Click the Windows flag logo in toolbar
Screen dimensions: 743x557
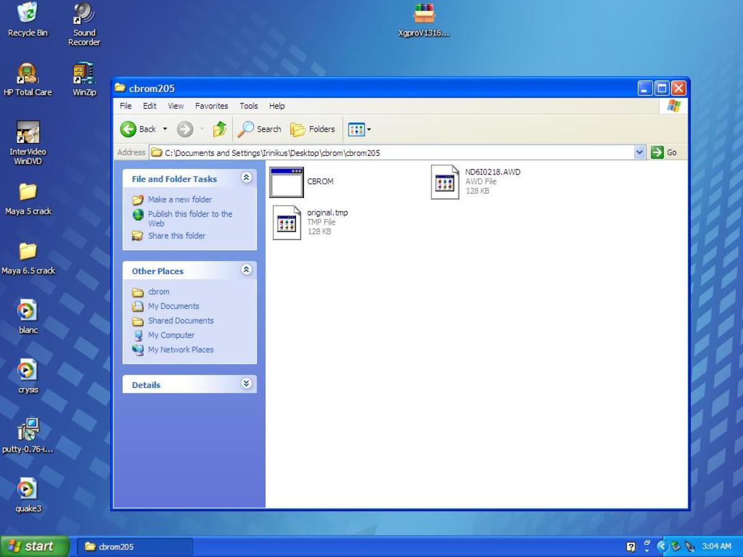674,106
